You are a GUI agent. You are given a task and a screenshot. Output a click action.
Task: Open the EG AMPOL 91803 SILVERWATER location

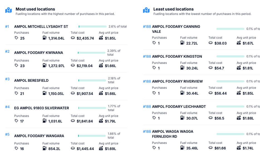pos(41,108)
